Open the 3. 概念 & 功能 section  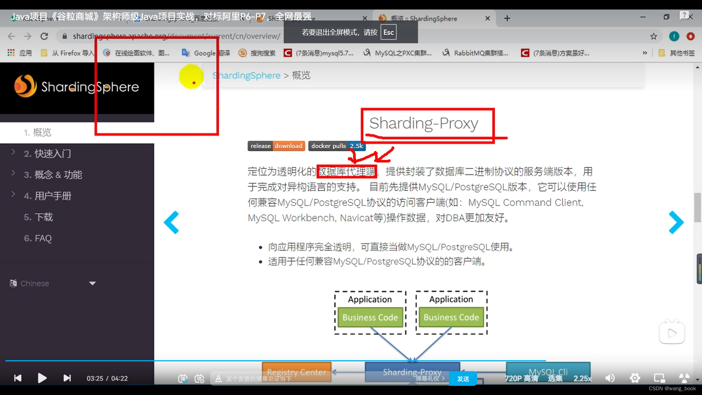(x=53, y=175)
